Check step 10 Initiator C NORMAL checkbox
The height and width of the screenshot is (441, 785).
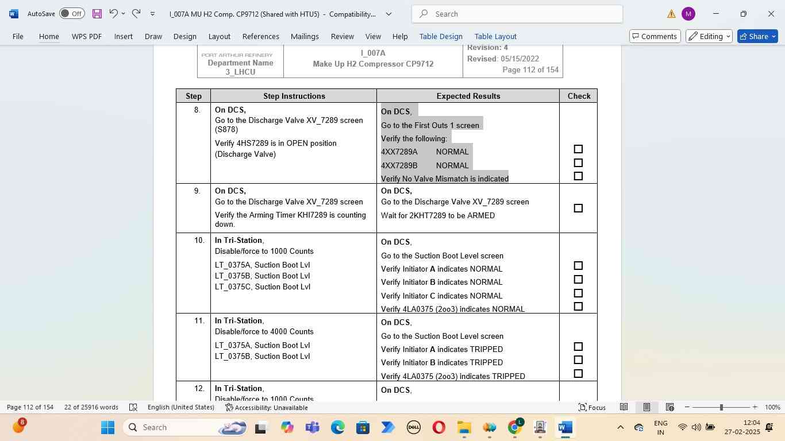click(578, 293)
